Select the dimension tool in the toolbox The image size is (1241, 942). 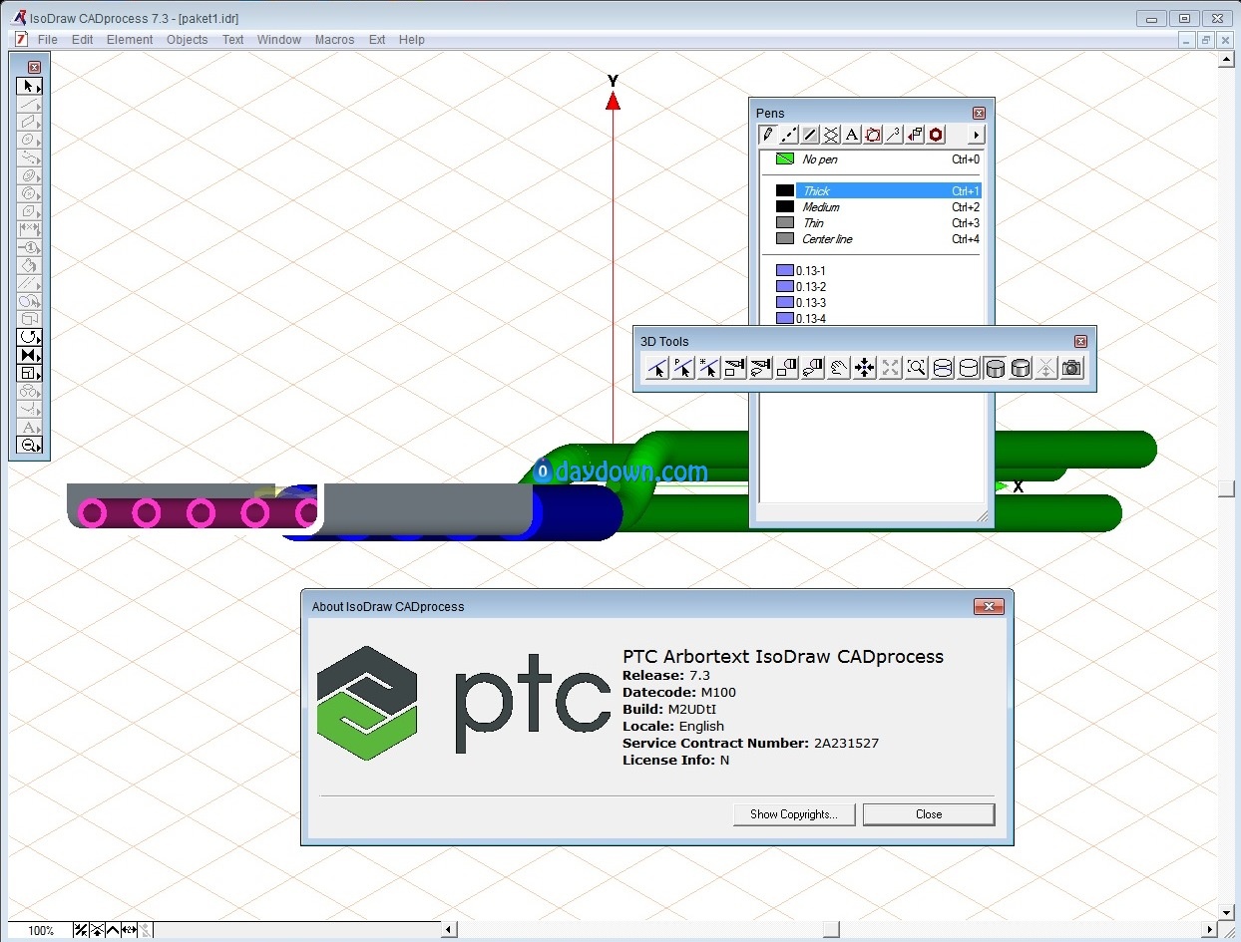pyautogui.click(x=30, y=229)
